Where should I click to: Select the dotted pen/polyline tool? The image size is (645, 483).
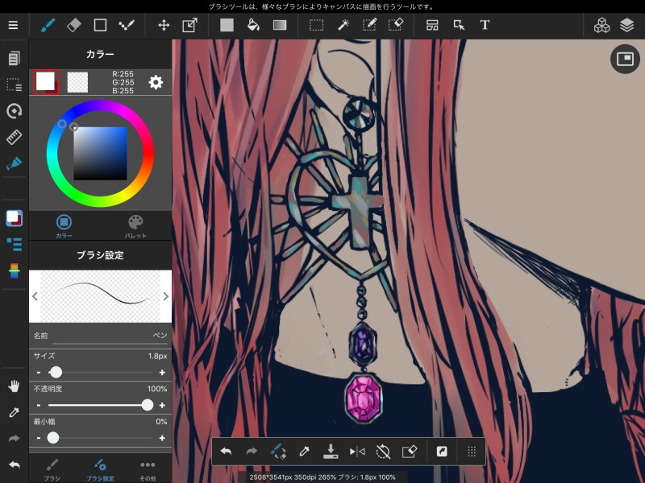coord(127,25)
